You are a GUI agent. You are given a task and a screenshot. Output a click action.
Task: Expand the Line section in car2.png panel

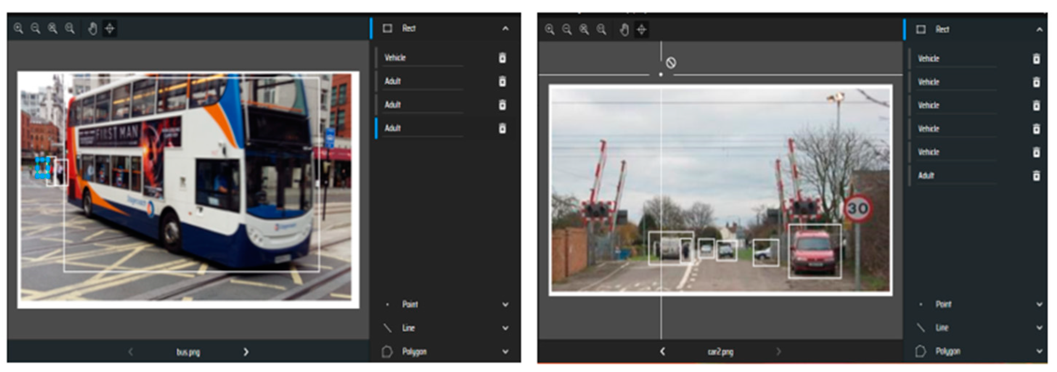[1039, 328]
